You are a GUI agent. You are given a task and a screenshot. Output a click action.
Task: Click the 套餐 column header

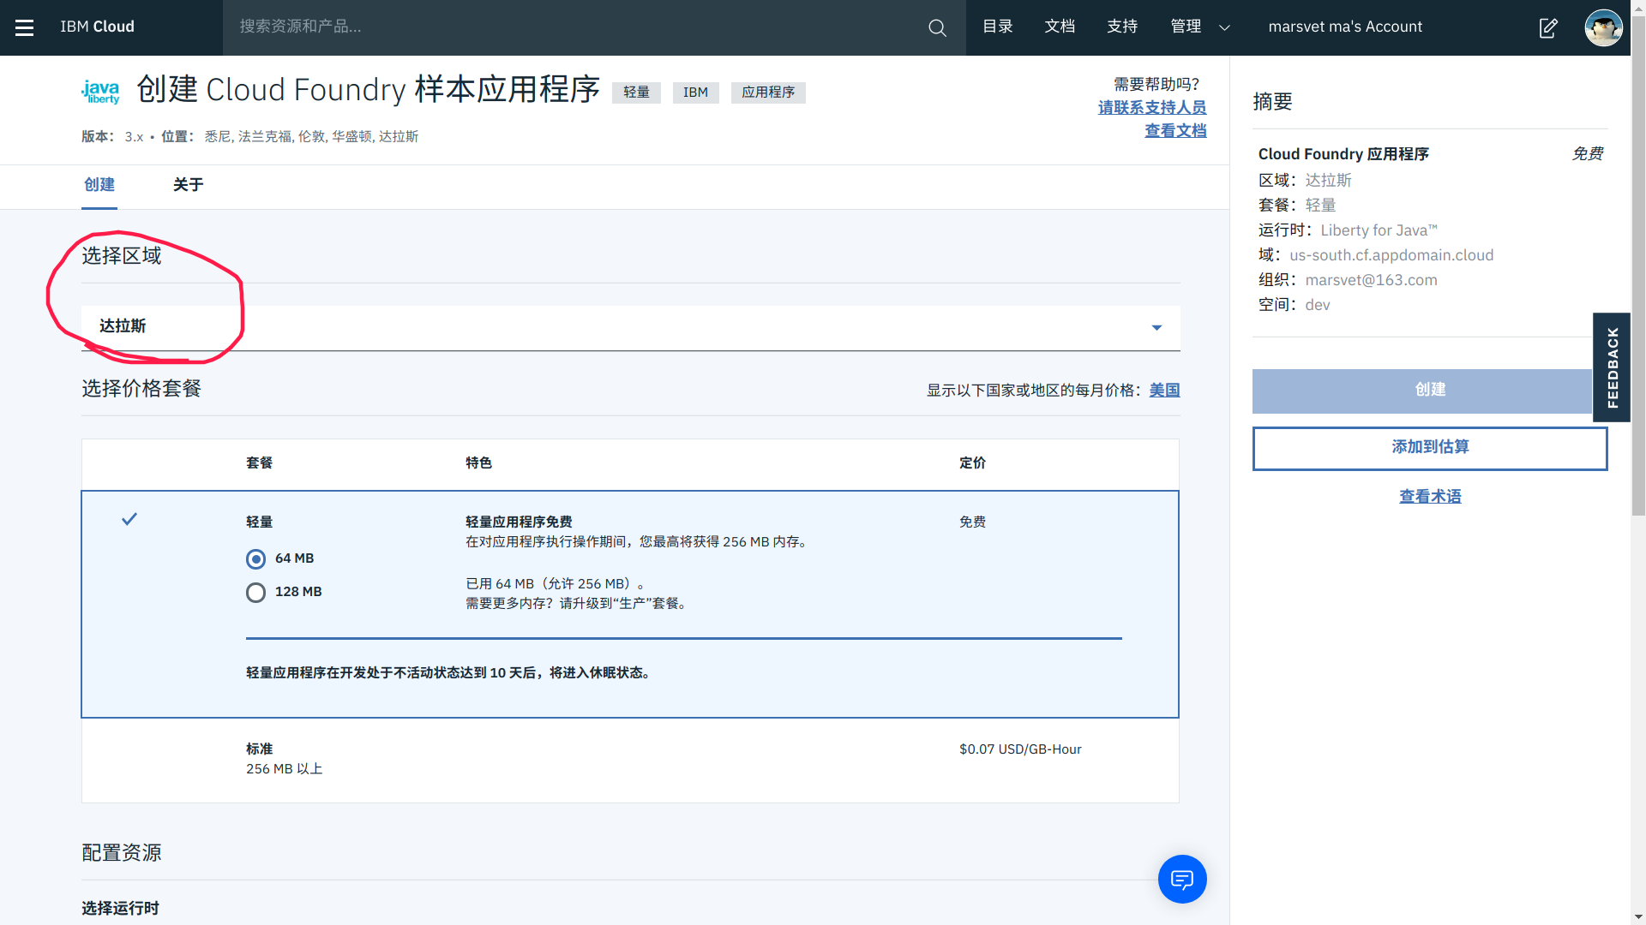click(259, 463)
